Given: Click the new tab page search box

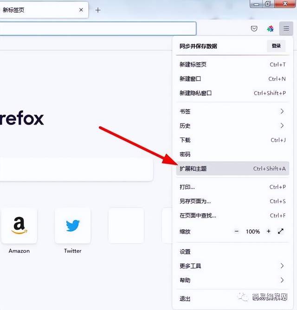Looking at the screenshot, I should point(77,170).
